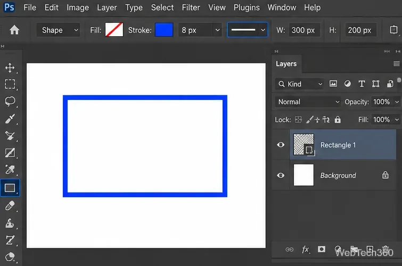Open the File menu
The image size is (402, 266).
30,7
